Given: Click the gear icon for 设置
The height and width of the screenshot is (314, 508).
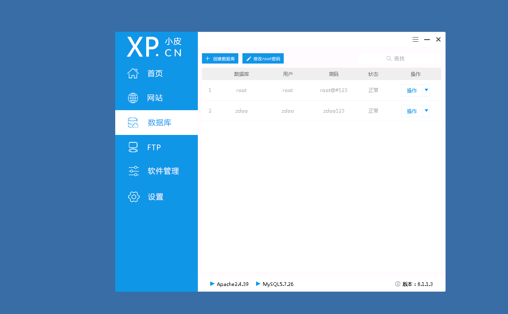Looking at the screenshot, I should (x=133, y=197).
